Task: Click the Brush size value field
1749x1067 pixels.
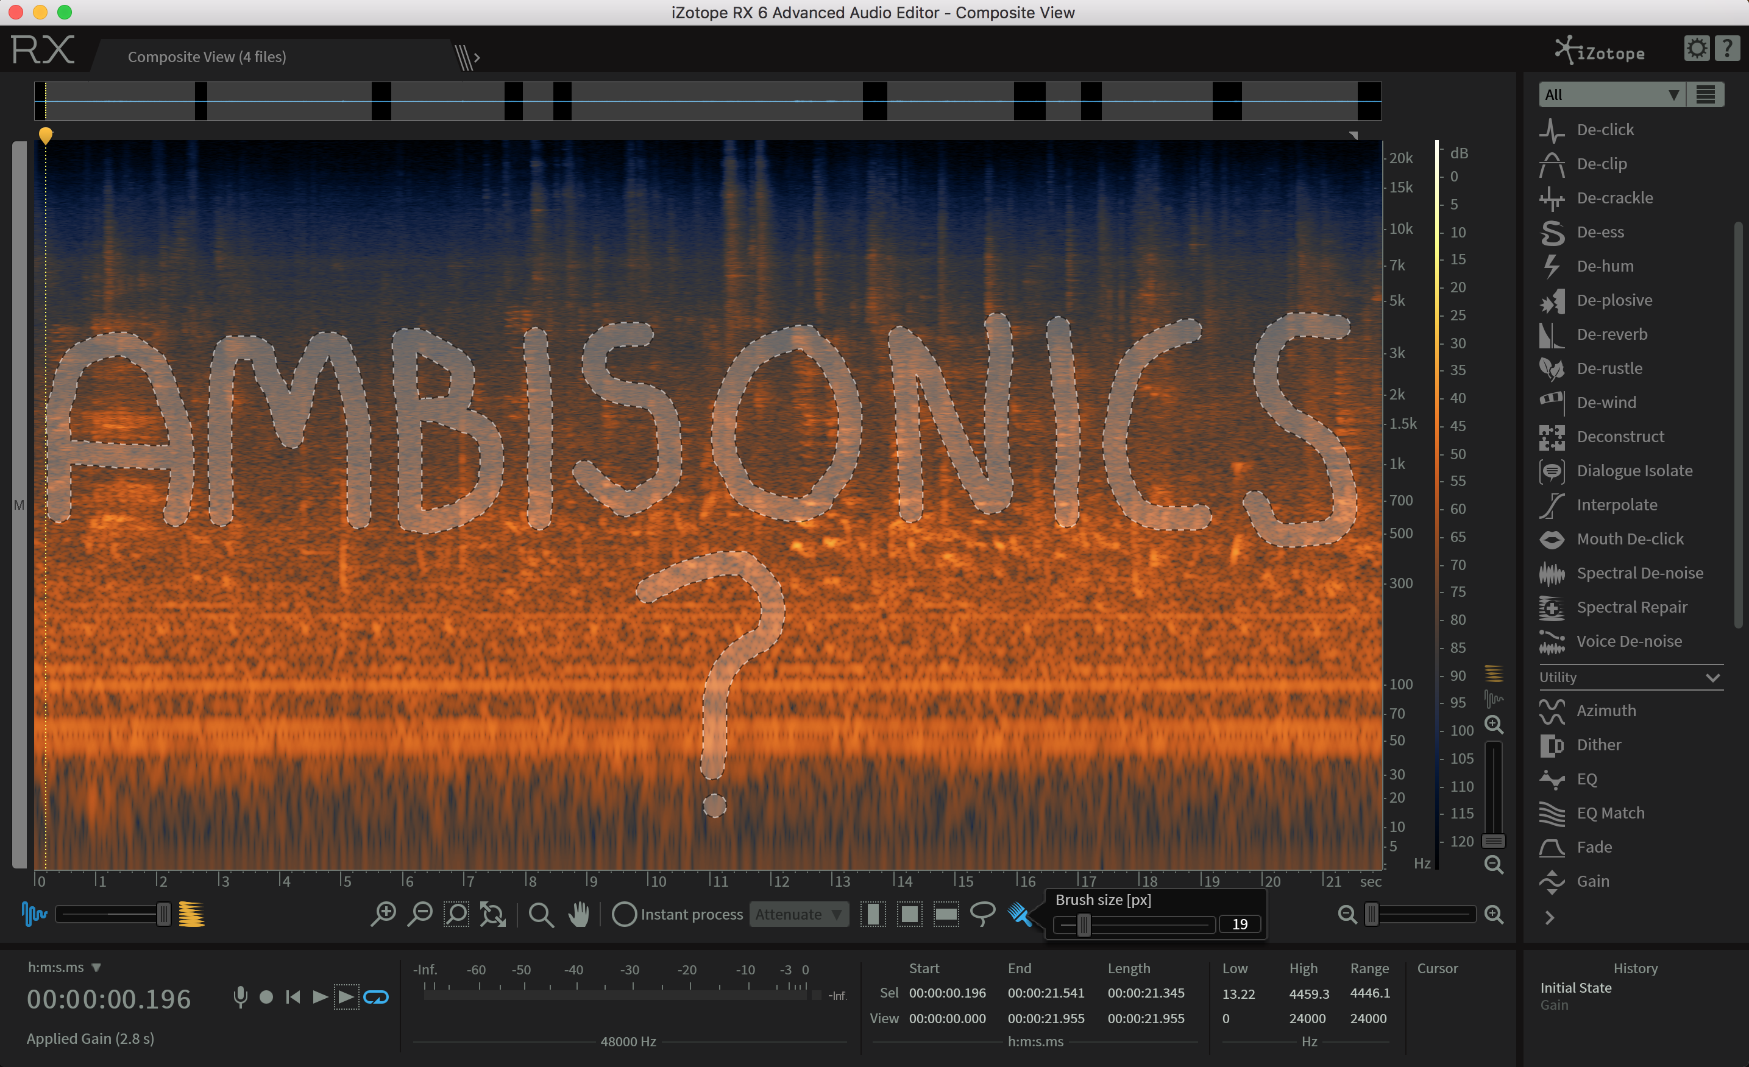Action: 1240,924
